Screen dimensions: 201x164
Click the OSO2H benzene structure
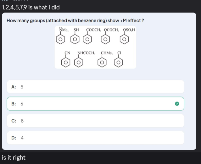tap(127, 36)
